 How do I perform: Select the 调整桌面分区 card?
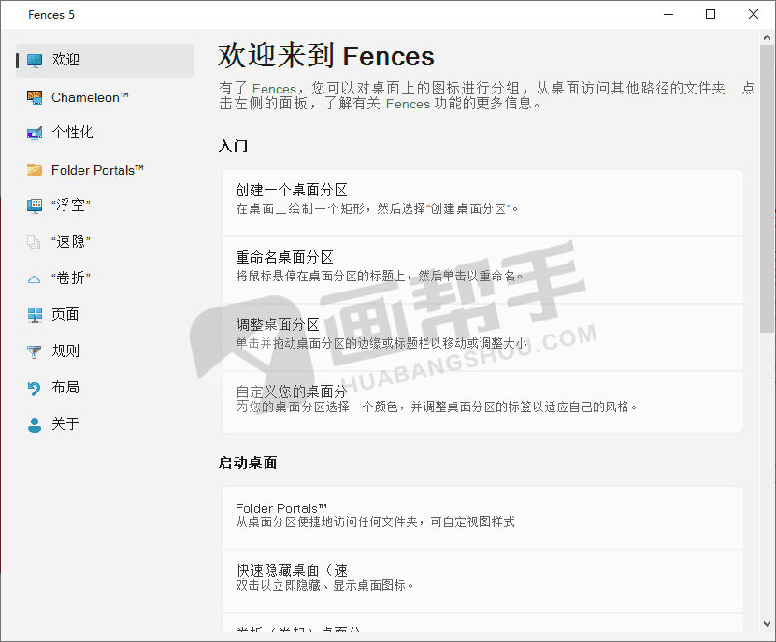[x=482, y=337]
